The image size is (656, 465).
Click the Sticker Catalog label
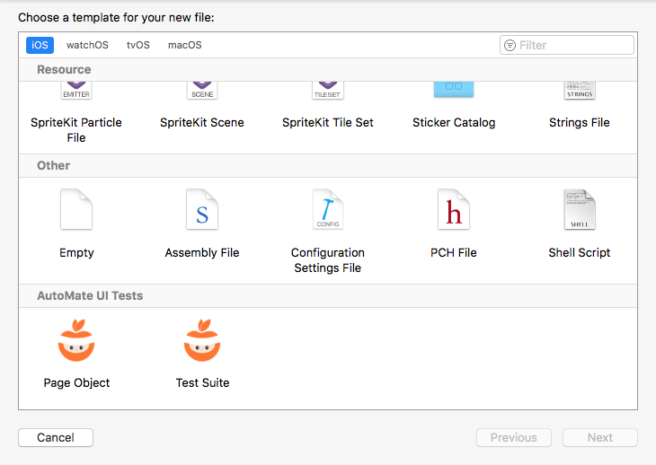coord(454,122)
